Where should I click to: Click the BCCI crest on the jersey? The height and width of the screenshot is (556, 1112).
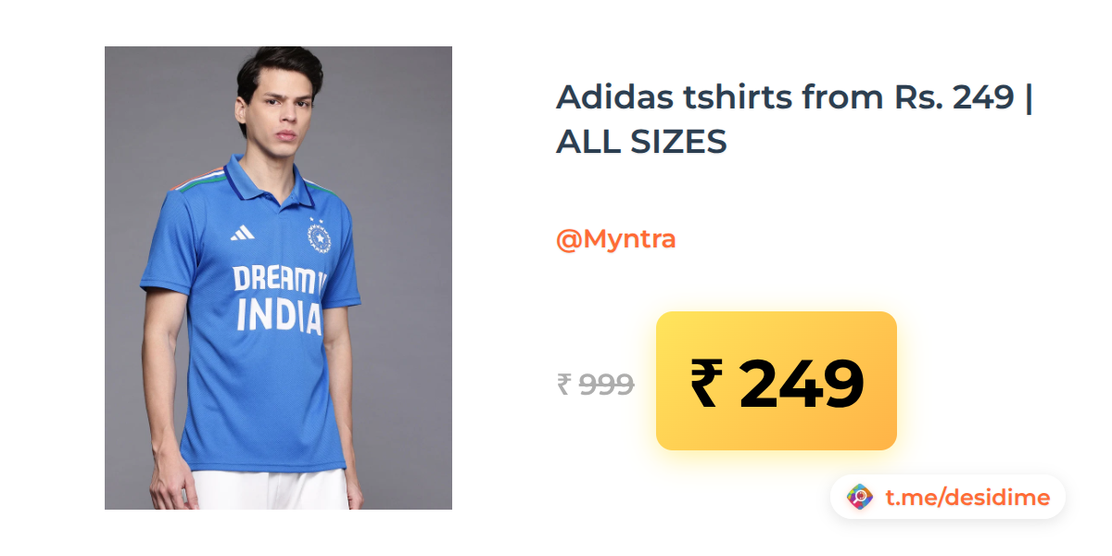(x=318, y=238)
